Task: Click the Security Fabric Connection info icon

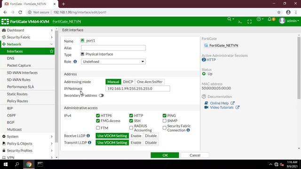Action: 188,130
